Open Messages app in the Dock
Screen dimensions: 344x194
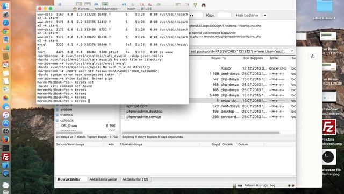[5, 107]
